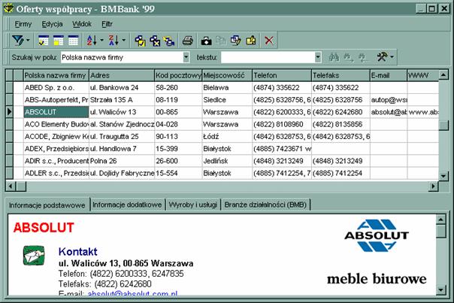
Task: Click the Telefaks column header
Action: pyautogui.click(x=340, y=75)
